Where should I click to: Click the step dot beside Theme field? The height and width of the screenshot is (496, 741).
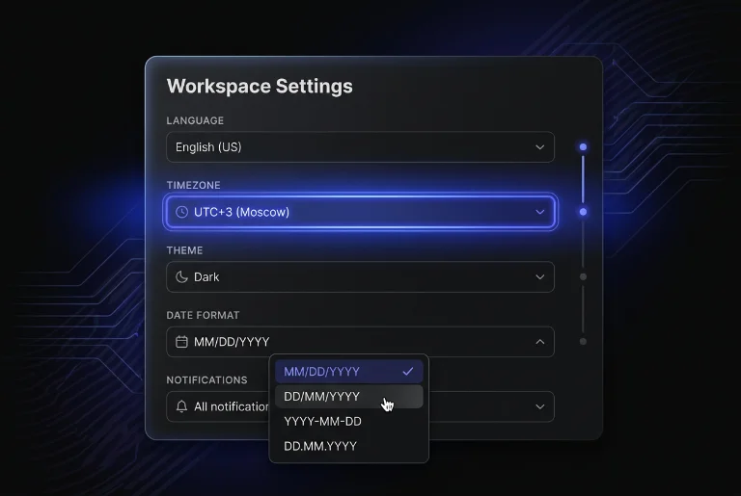583,277
